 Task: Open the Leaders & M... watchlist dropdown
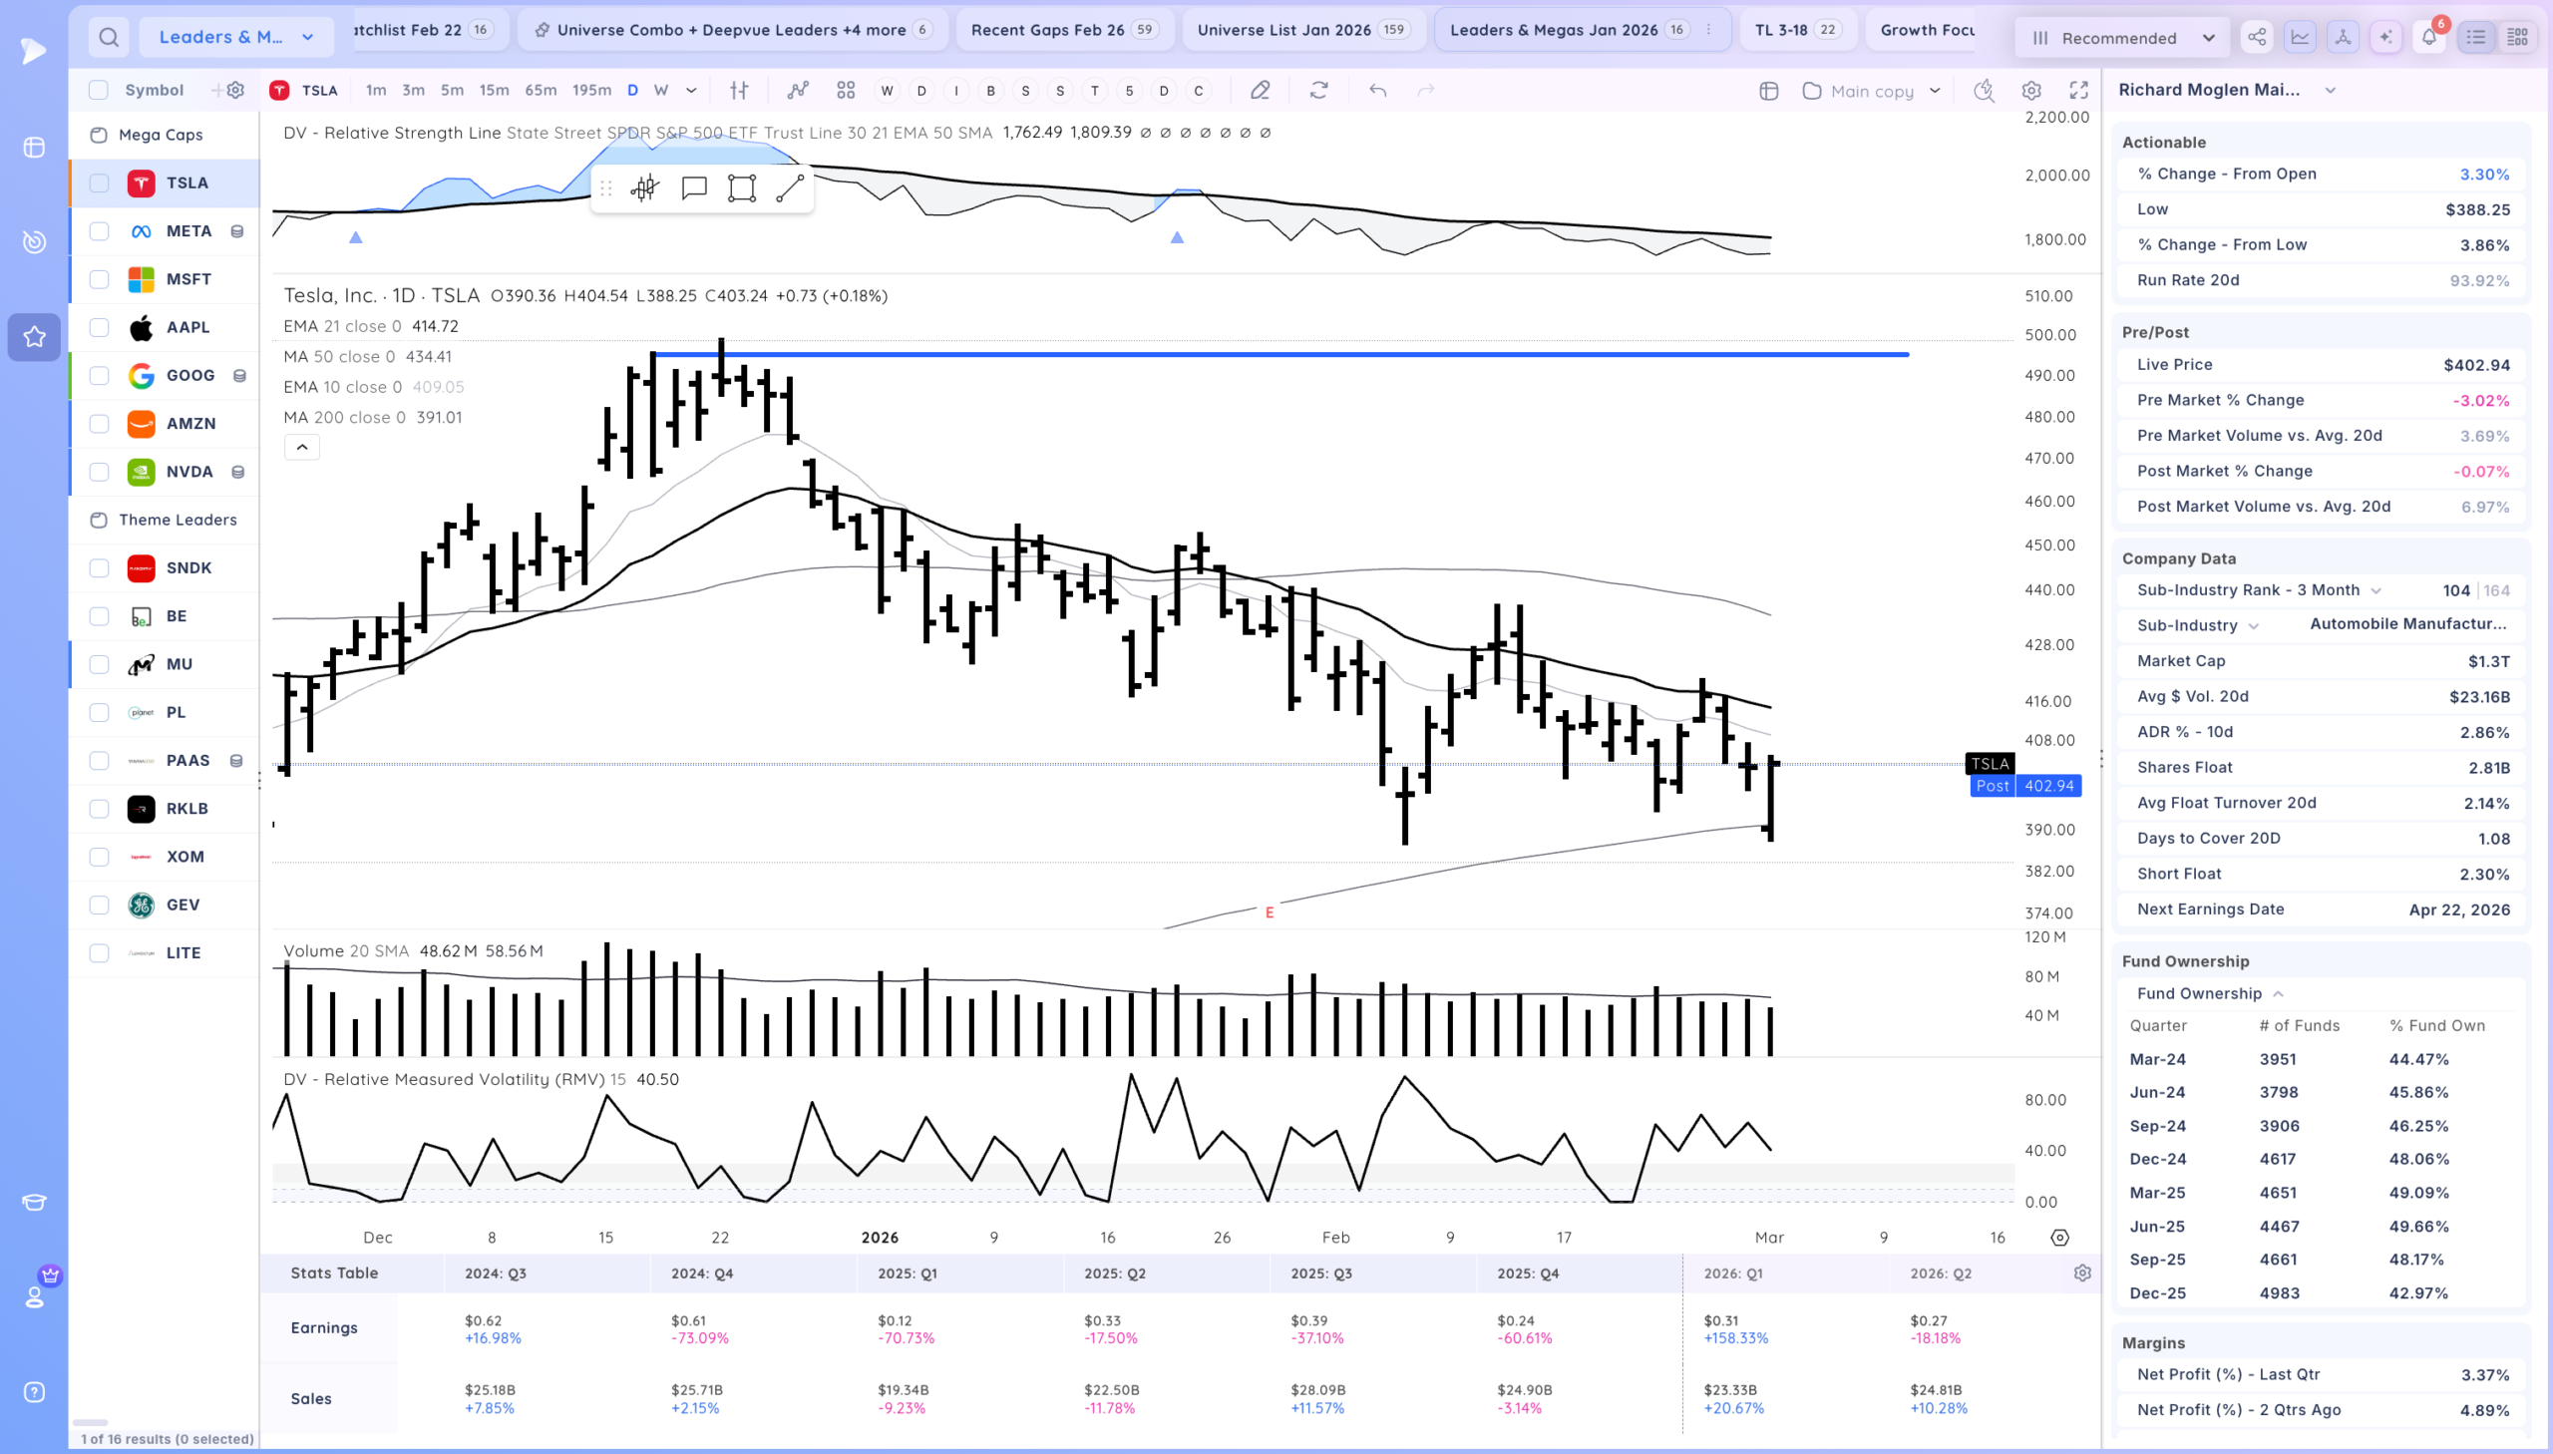[x=236, y=37]
